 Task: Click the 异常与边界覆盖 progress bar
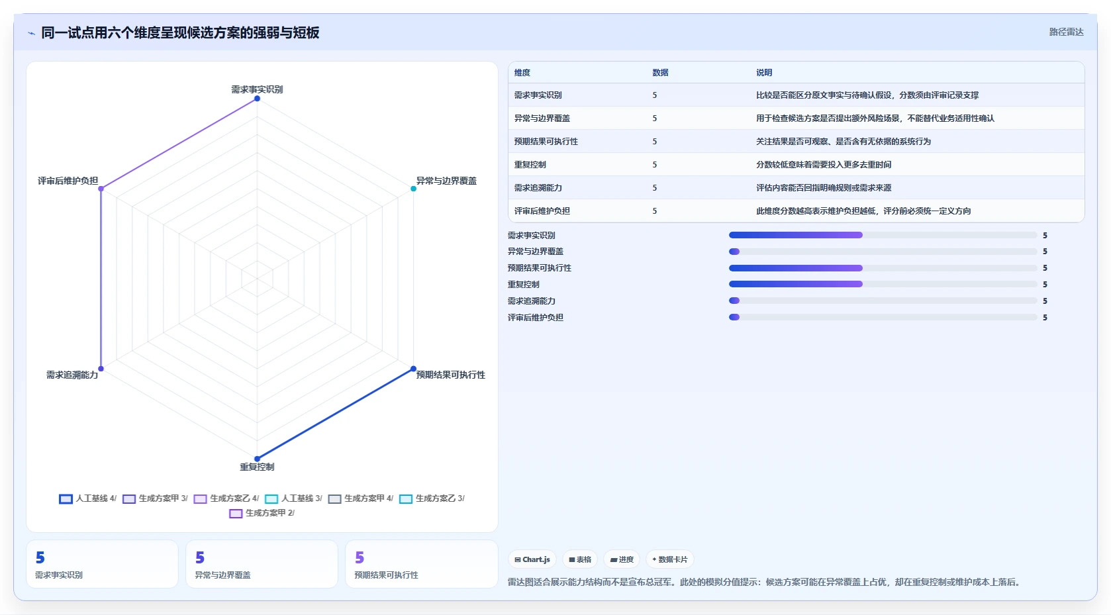pyautogui.click(x=883, y=252)
